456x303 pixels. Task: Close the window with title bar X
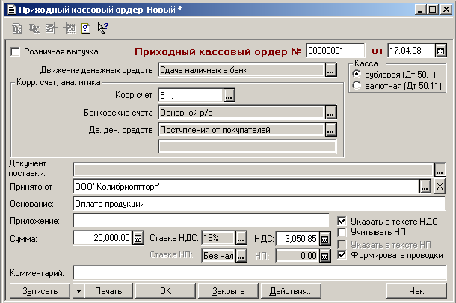click(446, 10)
